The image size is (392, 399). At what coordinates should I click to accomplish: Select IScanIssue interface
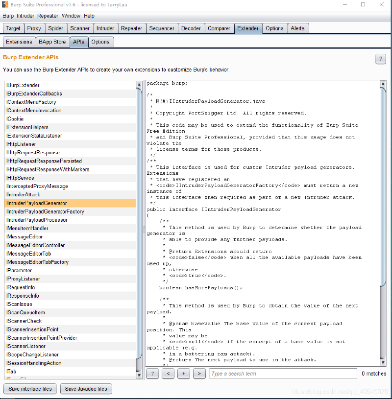(70, 304)
